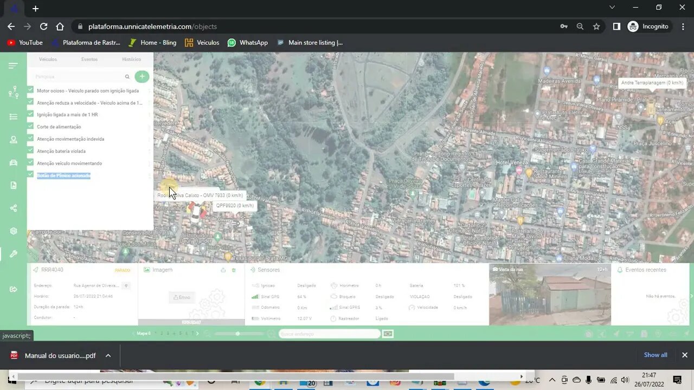
Task: Click the magnifier icon in the Pesquisa box
Action: pos(127,77)
